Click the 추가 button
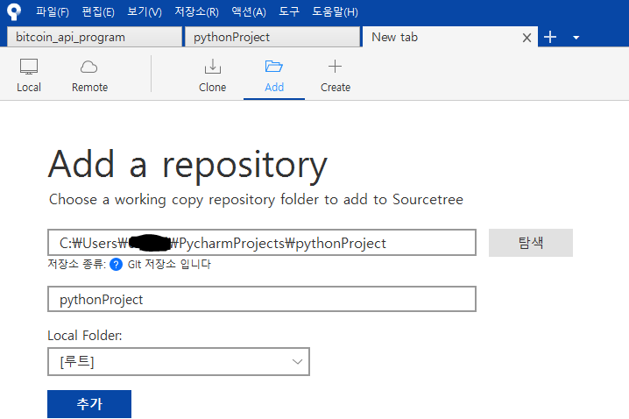 [x=89, y=404]
